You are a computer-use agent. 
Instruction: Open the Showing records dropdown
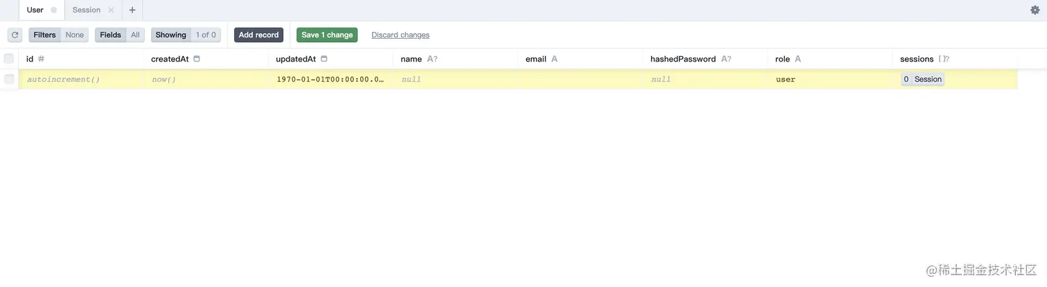186,35
